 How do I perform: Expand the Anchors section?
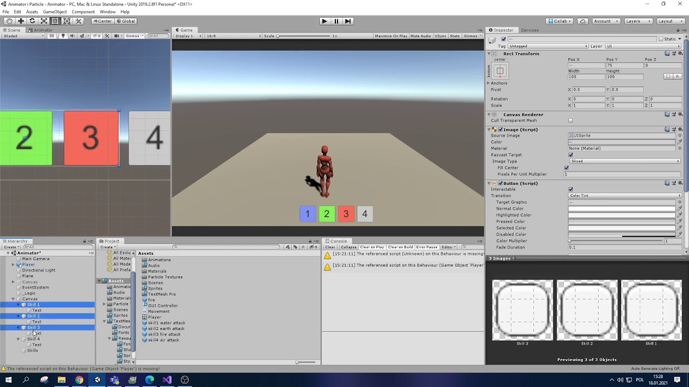[x=489, y=83]
